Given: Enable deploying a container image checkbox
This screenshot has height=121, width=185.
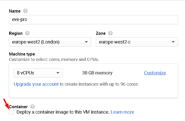Looking at the screenshot, I should 11,112.
